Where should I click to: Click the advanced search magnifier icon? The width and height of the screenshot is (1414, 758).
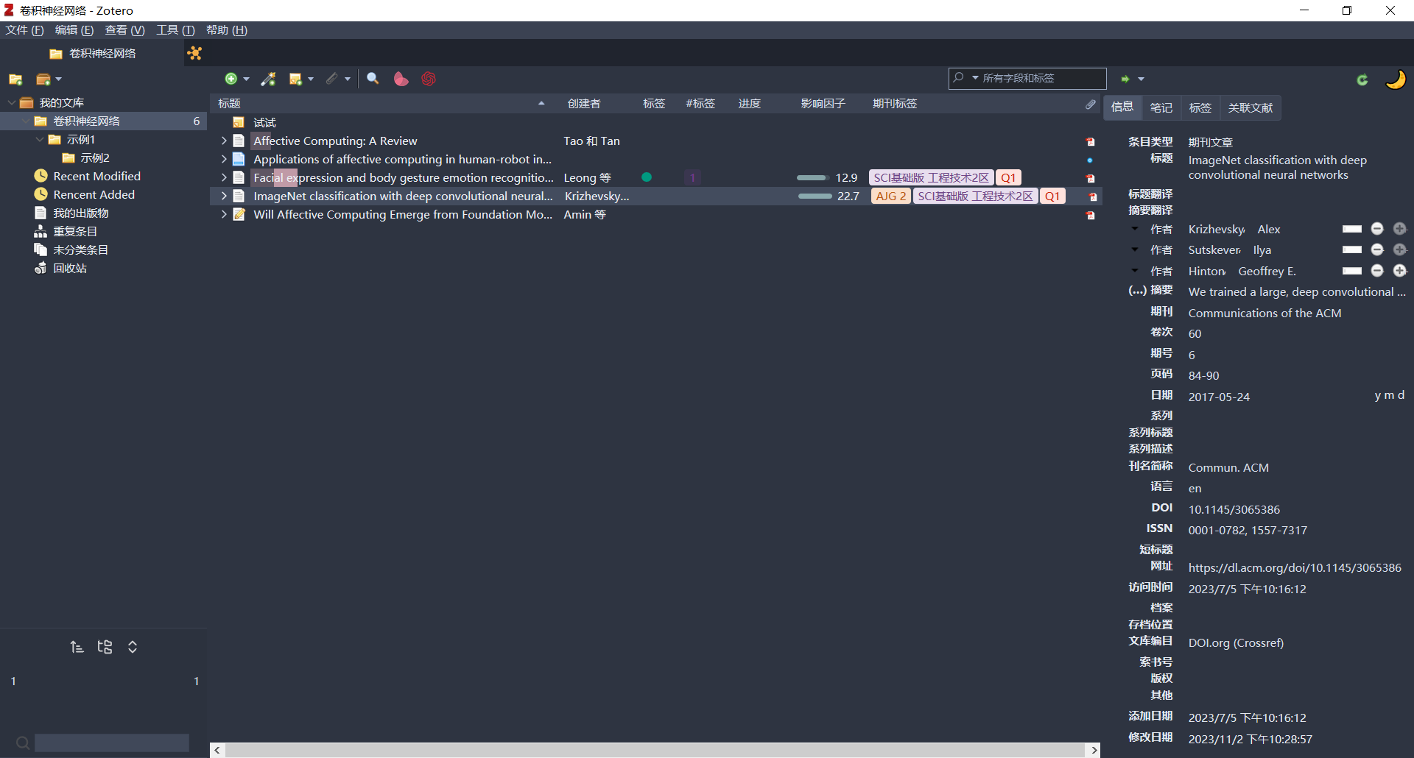373,79
